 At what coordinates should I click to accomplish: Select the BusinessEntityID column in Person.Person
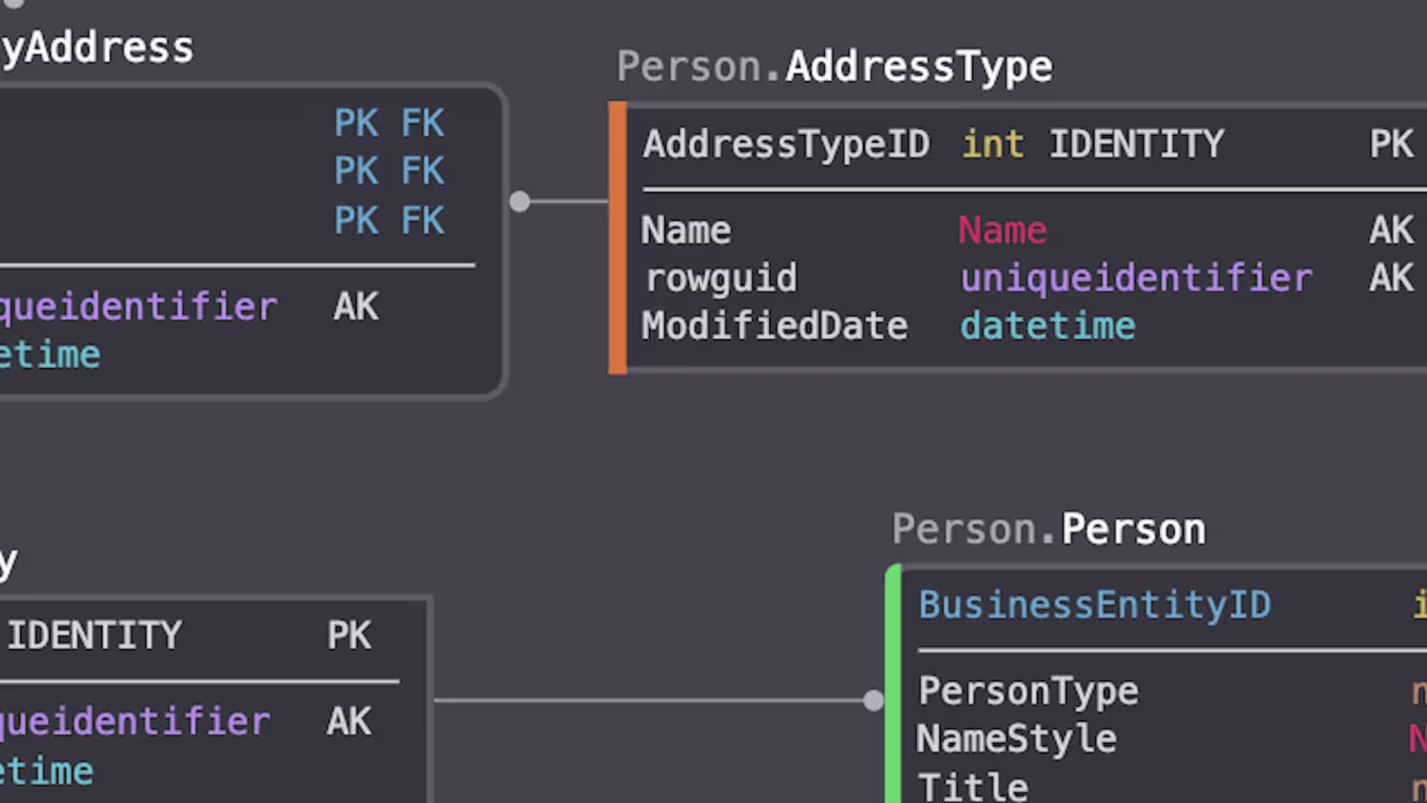[x=1094, y=605]
